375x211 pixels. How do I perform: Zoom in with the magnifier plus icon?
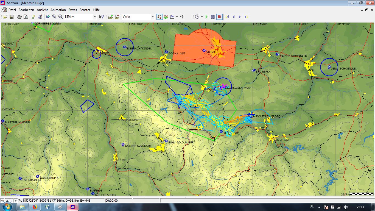(54, 17)
